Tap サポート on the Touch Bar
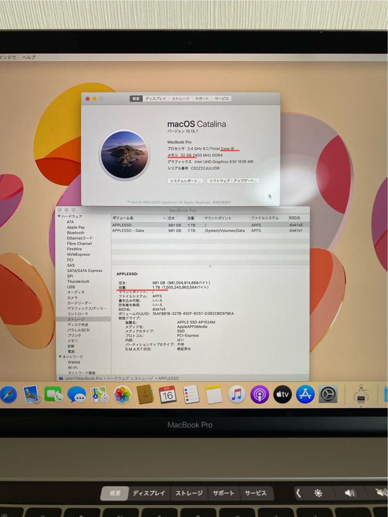The height and width of the screenshot is (517, 388). point(223,493)
